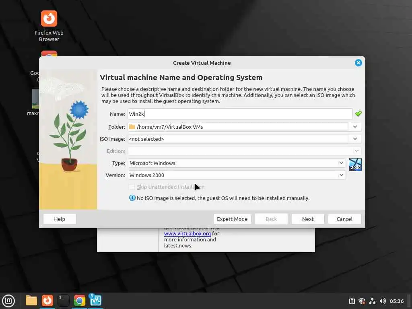Click the green name-valid checkmark icon
Image resolution: width=412 pixels, height=309 pixels.
coord(358,113)
